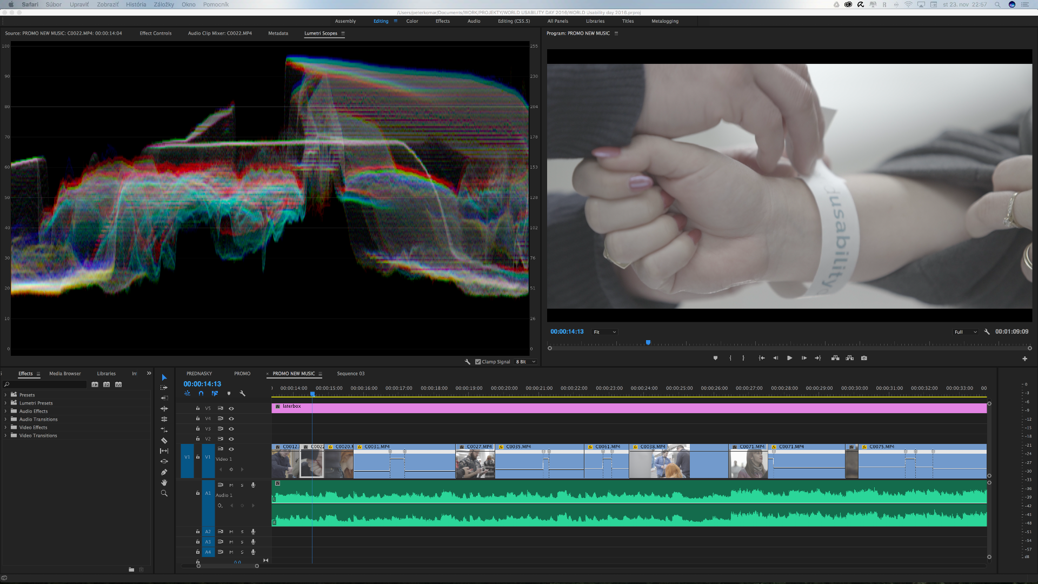Select the Track Select Forward tool

point(164,388)
